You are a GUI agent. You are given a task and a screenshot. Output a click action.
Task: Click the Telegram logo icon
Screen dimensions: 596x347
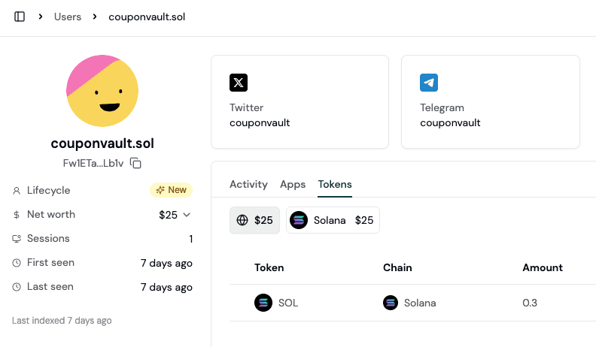pyautogui.click(x=429, y=83)
